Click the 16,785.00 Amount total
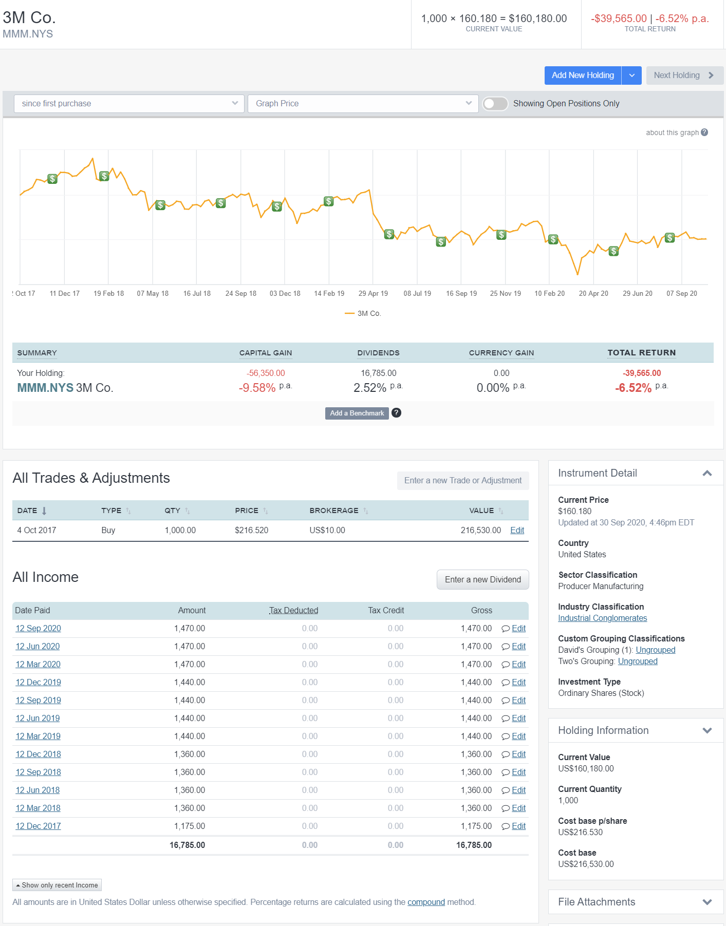 pyautogui.click(x=188, y=845)
